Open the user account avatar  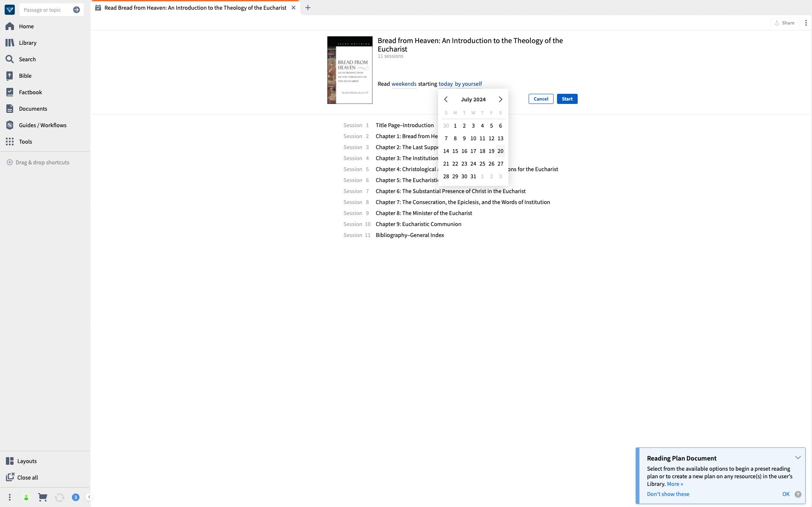click(x=26, y=497)
